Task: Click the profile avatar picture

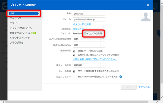Action: tap(146, 17)
